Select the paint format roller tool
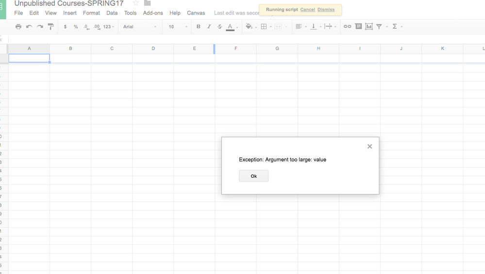The image size is (485, 274). (x=50, y=27)
